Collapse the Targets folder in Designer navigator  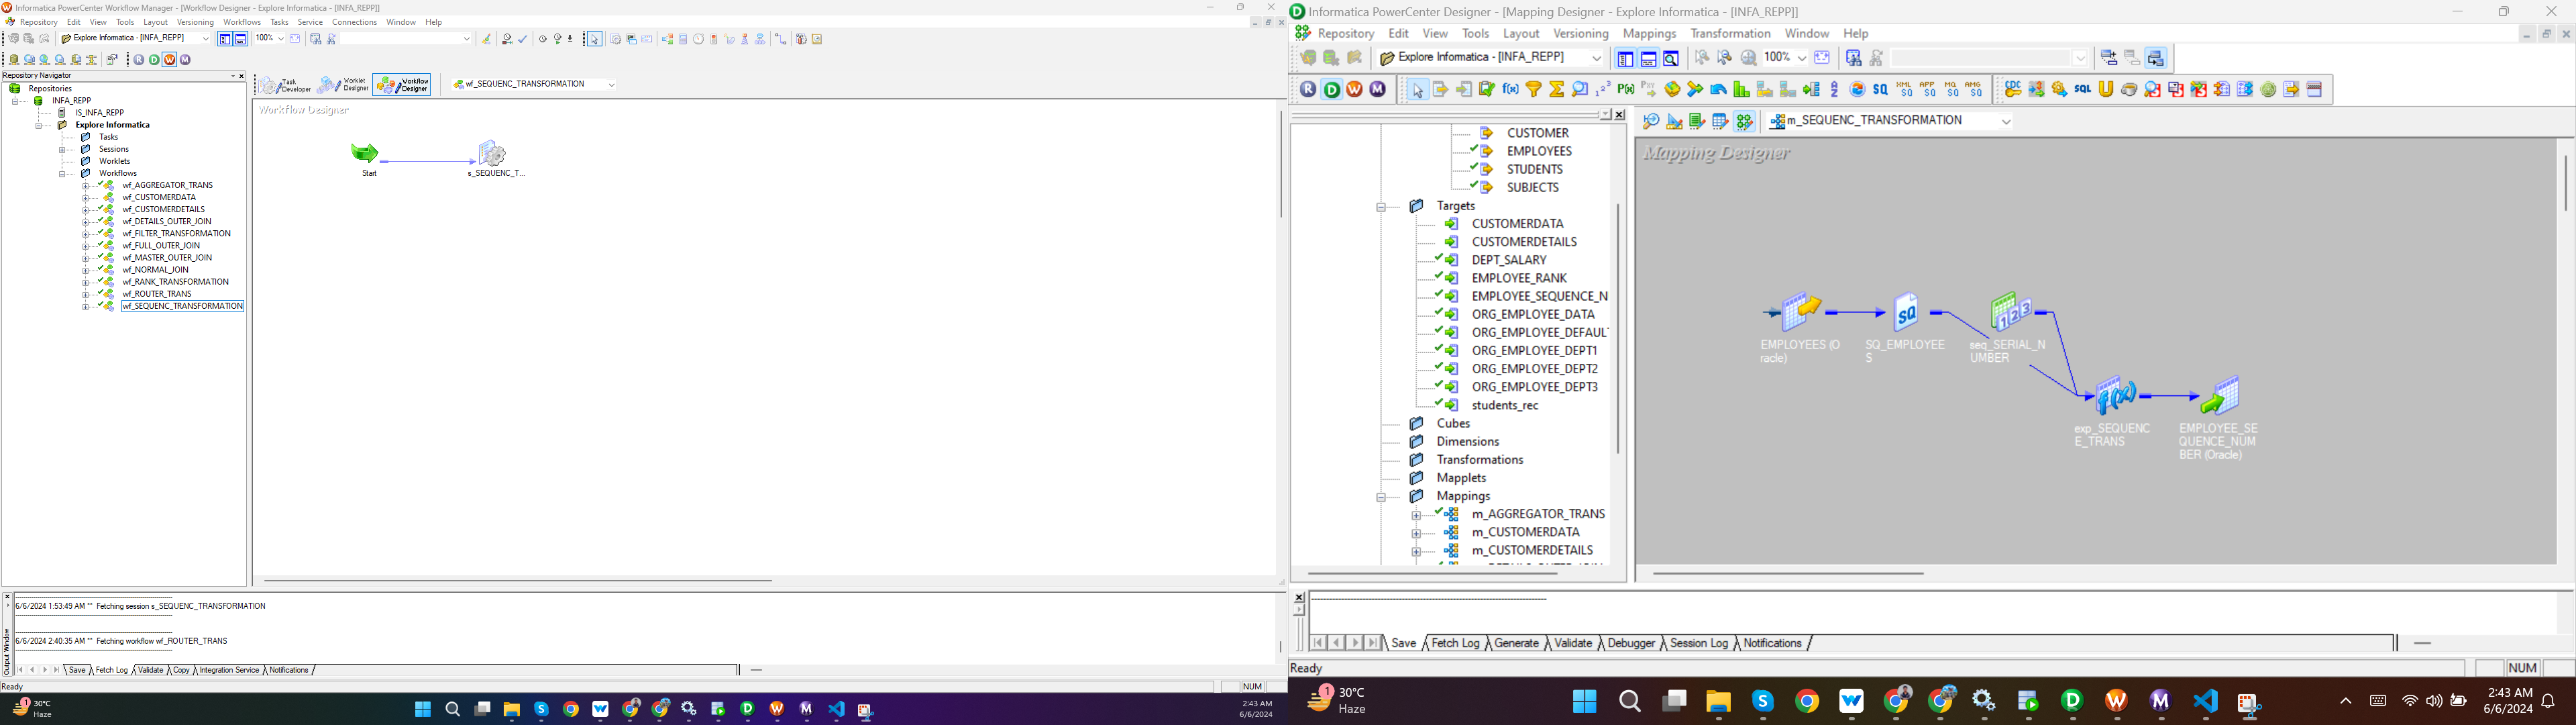1381,206
